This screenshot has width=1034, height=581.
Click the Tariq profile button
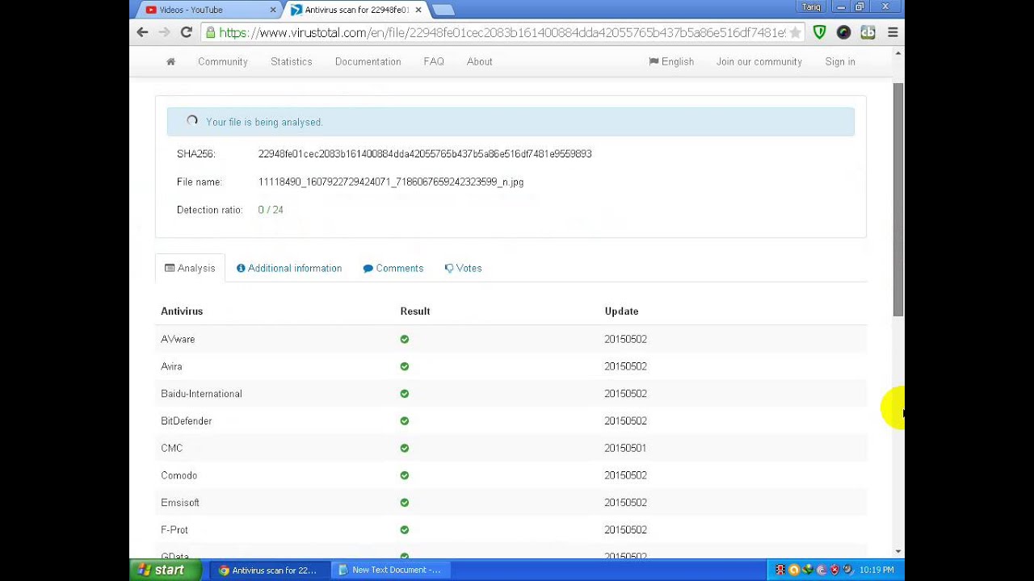coord(811,6)
